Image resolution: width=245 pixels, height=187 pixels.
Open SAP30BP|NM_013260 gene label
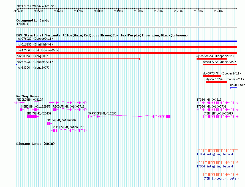click(102, 113)
